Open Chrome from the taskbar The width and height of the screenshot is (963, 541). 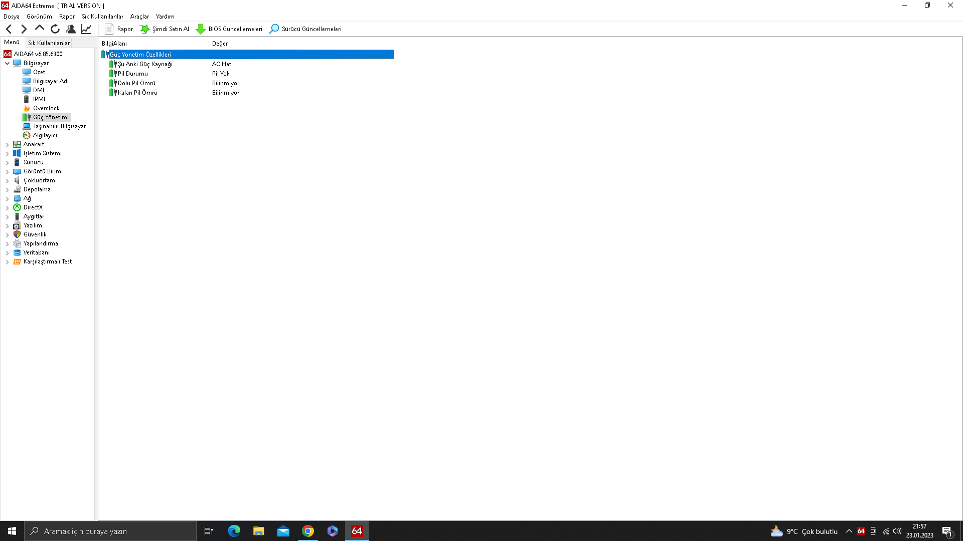(x=308, y=531)
